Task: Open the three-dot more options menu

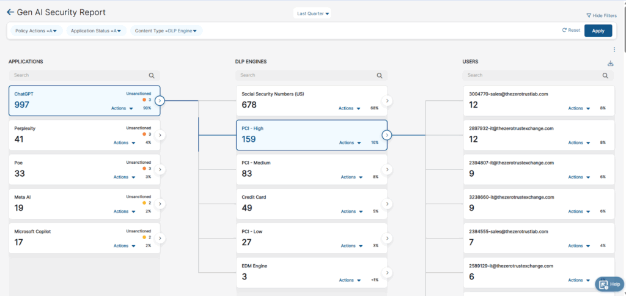Action: 614,50
